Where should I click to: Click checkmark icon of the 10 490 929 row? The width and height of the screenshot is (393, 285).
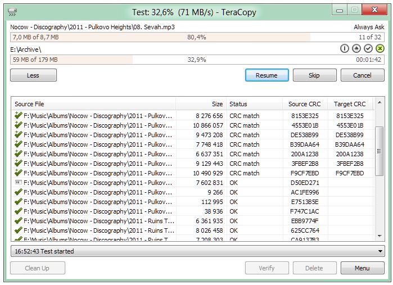19,173
